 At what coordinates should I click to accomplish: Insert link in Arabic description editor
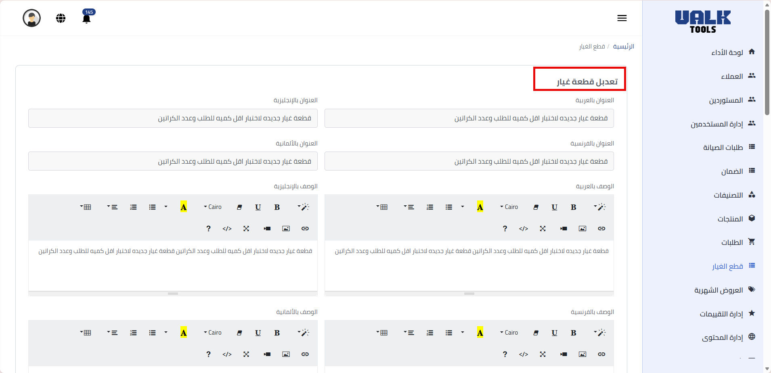[x=601, y=229]
